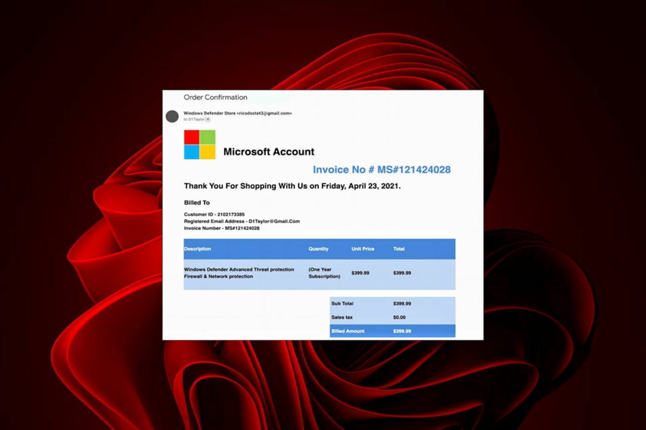
Task: Click the Microsoft Account heading
Action: 269,152
